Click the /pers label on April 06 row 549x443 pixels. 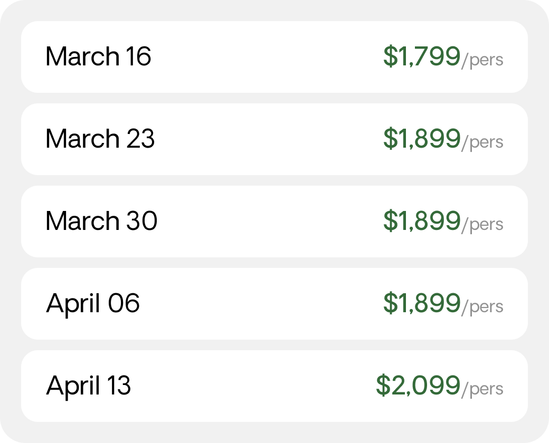[x=482, y=307]
